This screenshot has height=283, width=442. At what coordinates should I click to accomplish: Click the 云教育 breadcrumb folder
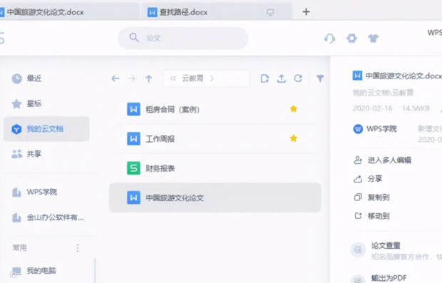coord(192,78)
